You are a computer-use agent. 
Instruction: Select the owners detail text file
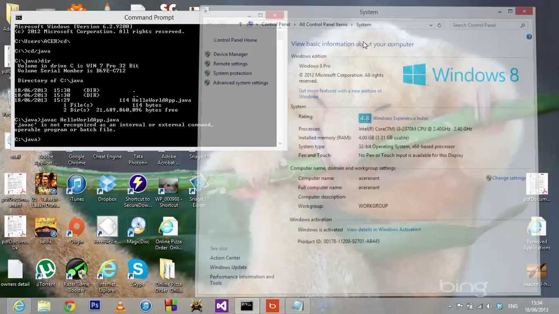[x=15, y=273]
